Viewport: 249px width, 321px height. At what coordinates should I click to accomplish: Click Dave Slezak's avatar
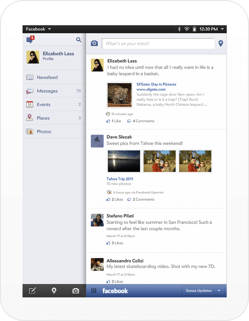[x=97, y=141]
